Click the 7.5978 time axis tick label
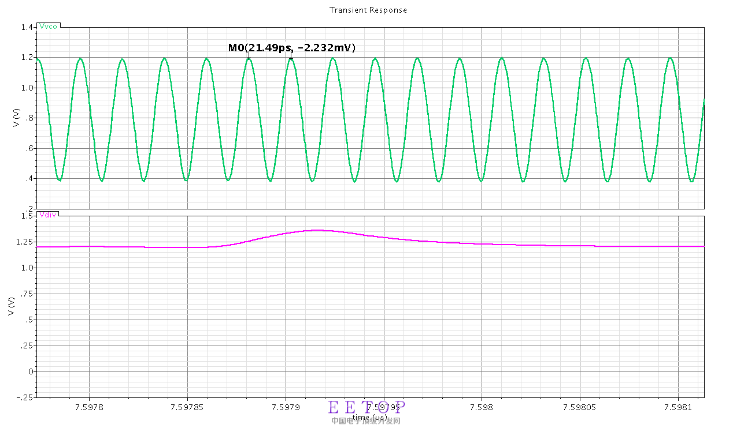Image resolution: width=733 pixels, height=428 pixels. (89, 407)
